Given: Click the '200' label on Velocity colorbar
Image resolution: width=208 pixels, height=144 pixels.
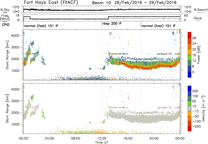Looking at the screenshot, I should click(x=195, y=91).
